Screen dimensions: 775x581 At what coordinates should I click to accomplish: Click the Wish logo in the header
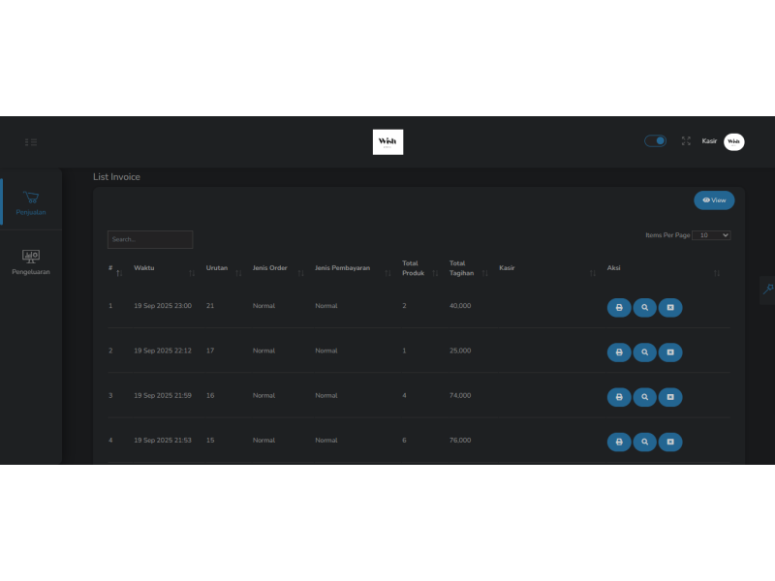(x=387, y=141)
